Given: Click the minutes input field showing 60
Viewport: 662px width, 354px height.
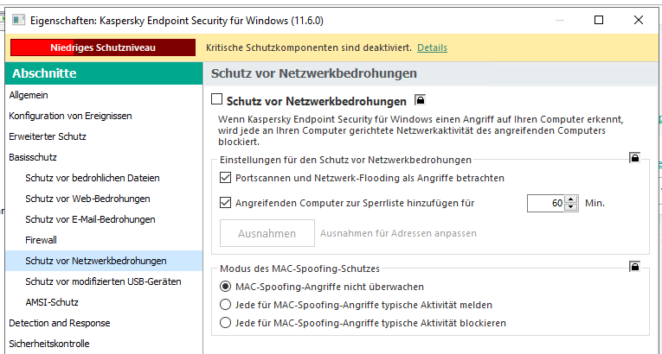Looking at the screenshot, I should click(545, 204).
